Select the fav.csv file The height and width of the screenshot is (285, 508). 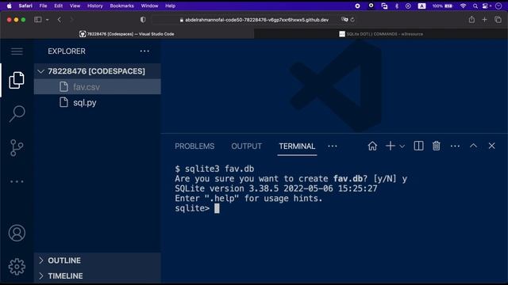[97, 87]
